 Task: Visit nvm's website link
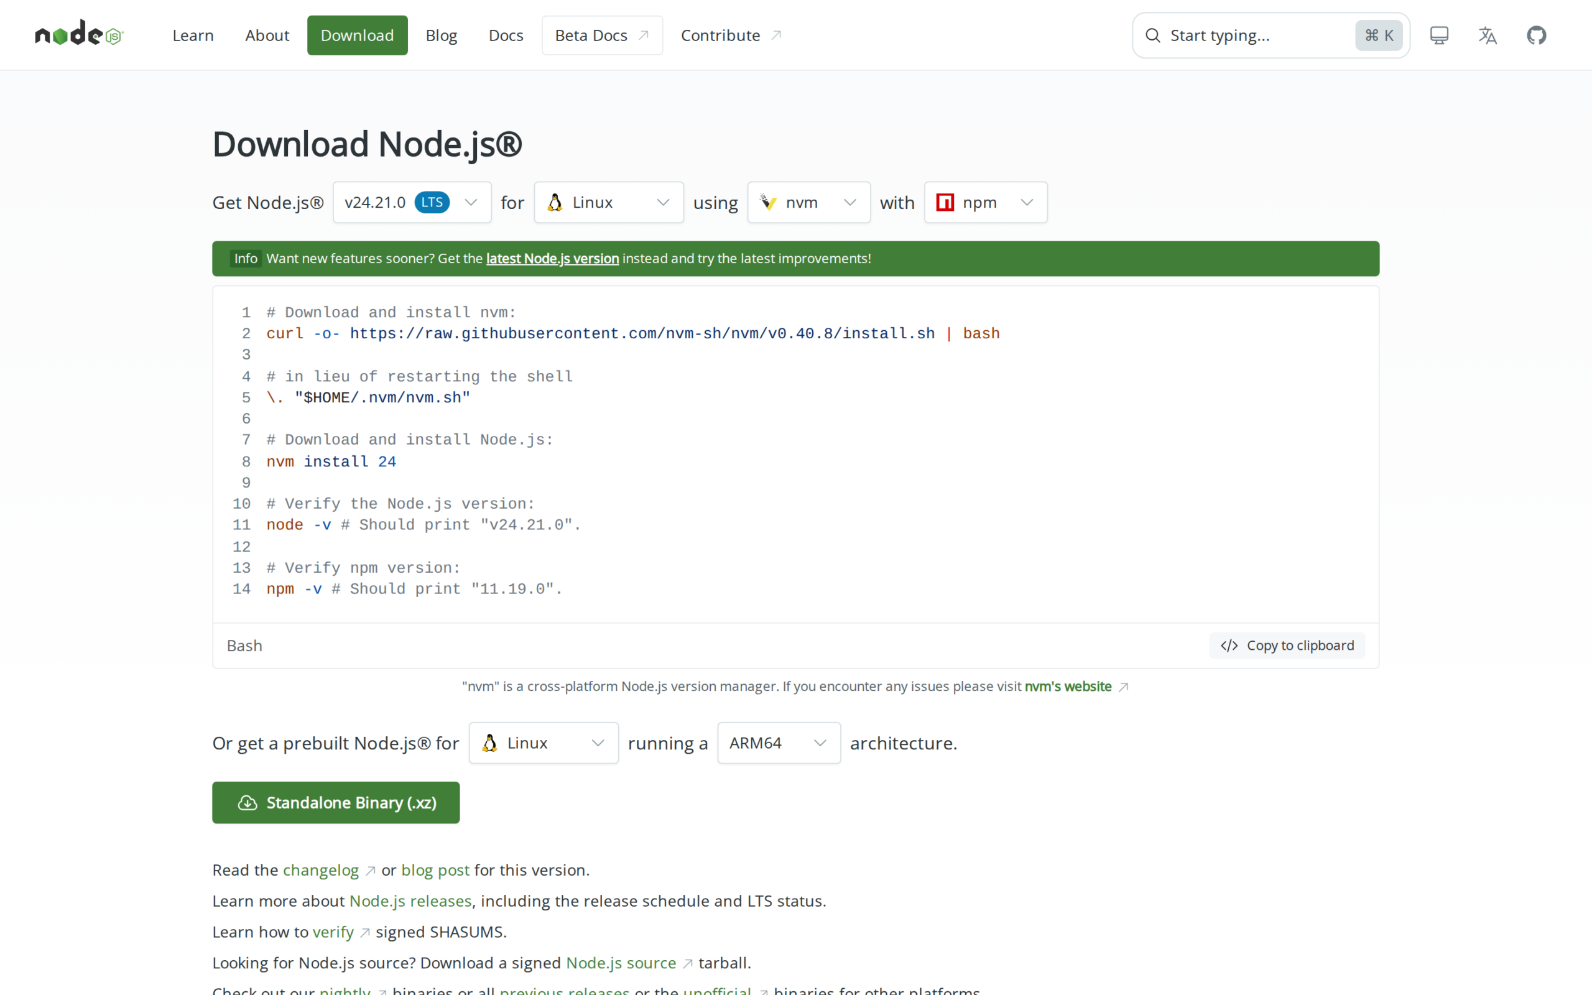pyautogui.click(x=1068, y=687)
